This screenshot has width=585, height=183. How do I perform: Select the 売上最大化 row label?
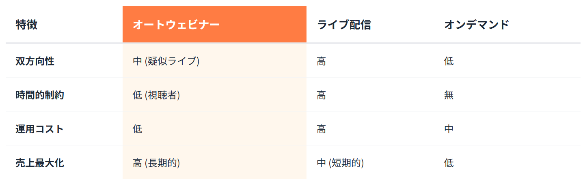(x=40, y=163)
